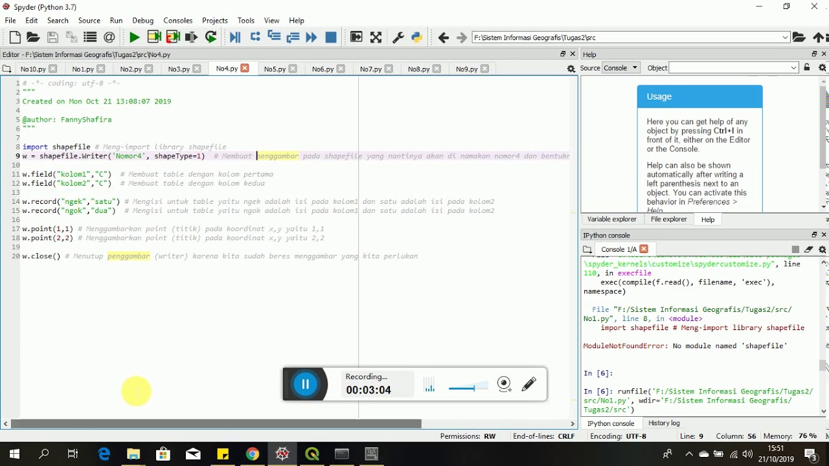Click the recorder webcam icon
Viewport: 829px width, 466px height.
pos(505,384)
